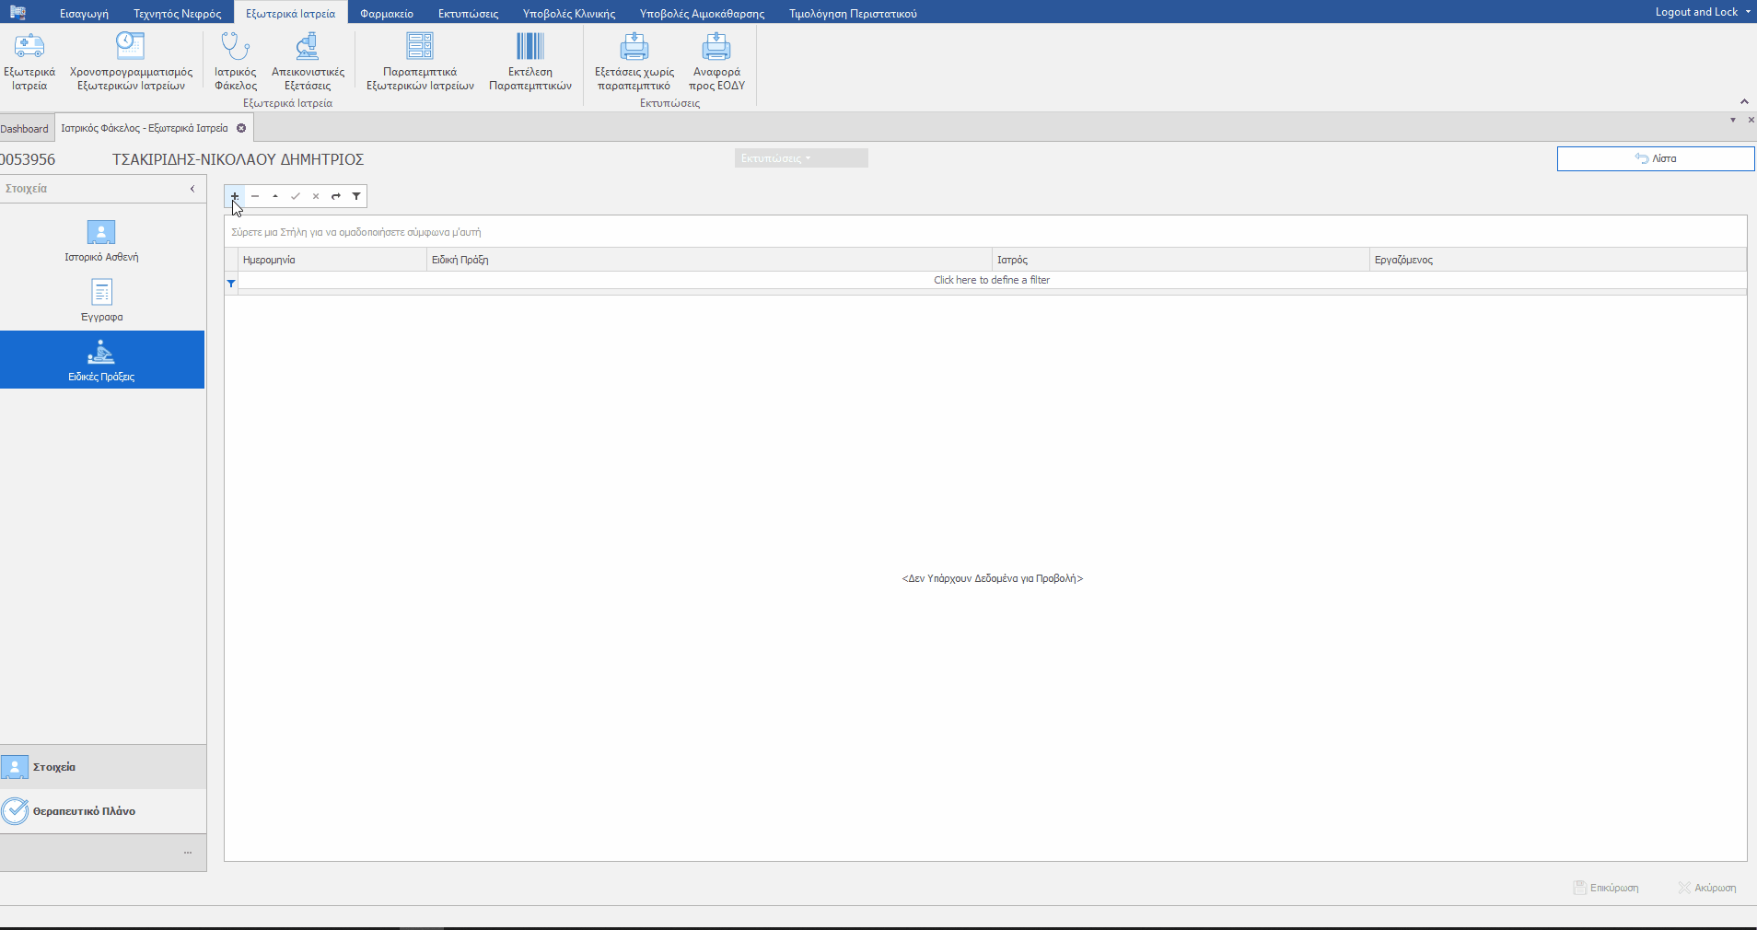Open Χρονοπρογραμματισμός Εξωτερικών Ιατρείων scheduler
This screenshot has width=1757, height=930.
pyautogui.click(x=131, y=46)
